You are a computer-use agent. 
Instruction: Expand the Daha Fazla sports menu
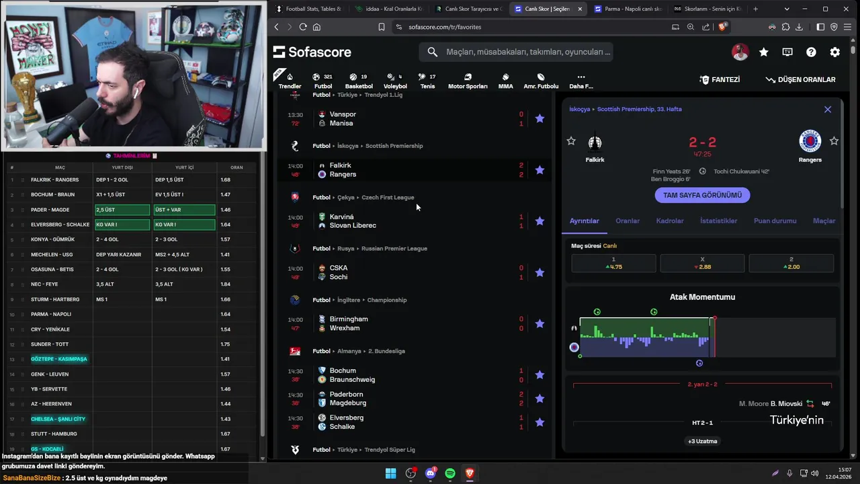click(x=581, y=81)
